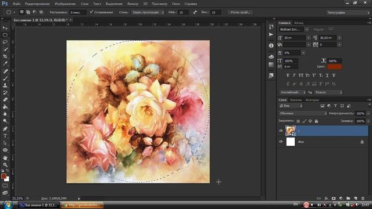Click New selection mode button
The width and height of the screenshot is (372, 209).
point(22,12)
